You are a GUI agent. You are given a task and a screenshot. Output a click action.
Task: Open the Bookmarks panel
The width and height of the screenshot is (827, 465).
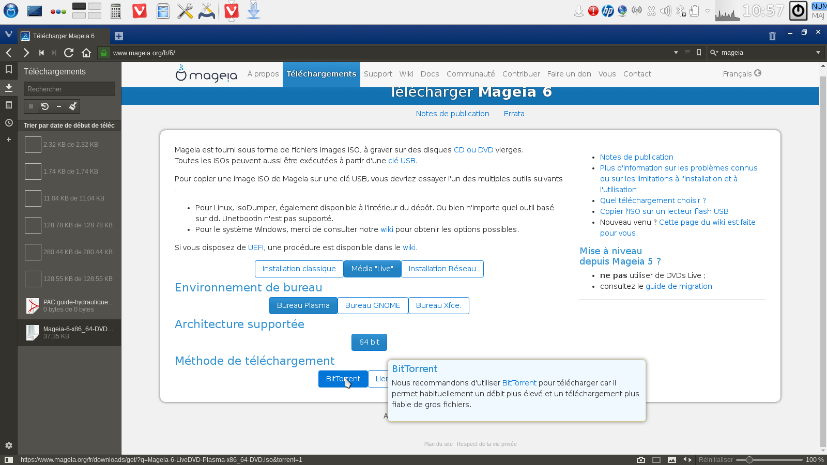pyautogui.click(x=9, y=69)
